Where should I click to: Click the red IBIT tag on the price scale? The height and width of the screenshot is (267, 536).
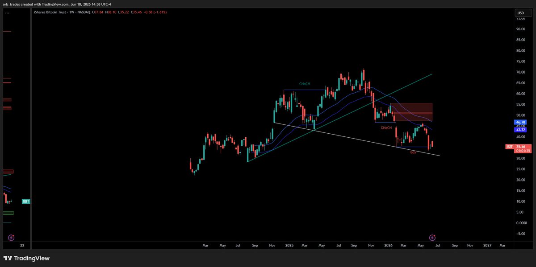(509, 146)
